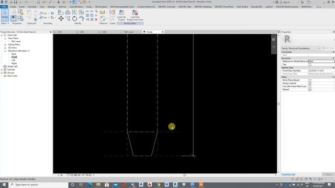Collapse the Constraints section in Properties
The width and height of the screenshot is (335, 188).
333,52
